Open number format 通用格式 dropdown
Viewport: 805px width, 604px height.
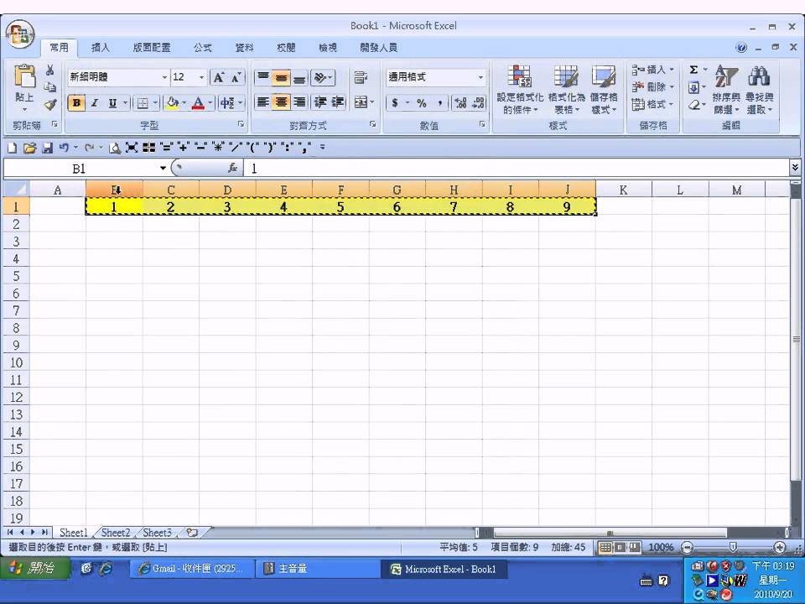pyautogui.click(x=480, y=77)
